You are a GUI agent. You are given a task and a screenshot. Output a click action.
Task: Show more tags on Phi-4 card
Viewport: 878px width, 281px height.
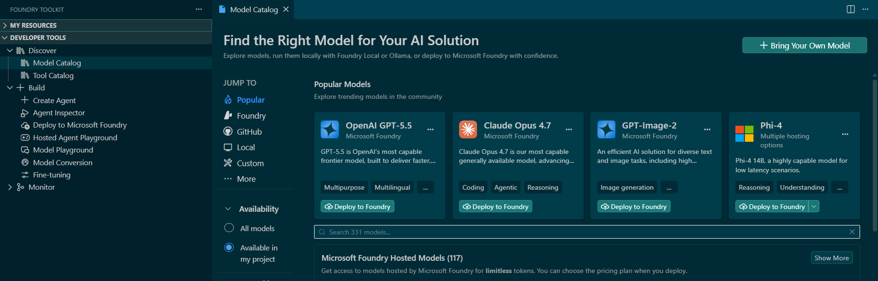pos(840,187)
